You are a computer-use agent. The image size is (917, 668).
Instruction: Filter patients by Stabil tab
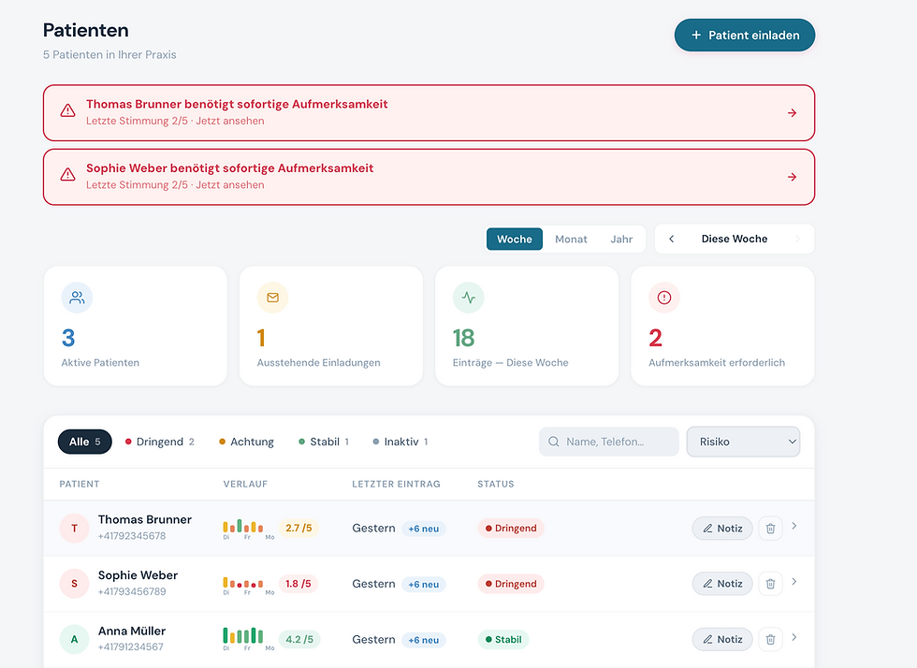click(324, 442)
